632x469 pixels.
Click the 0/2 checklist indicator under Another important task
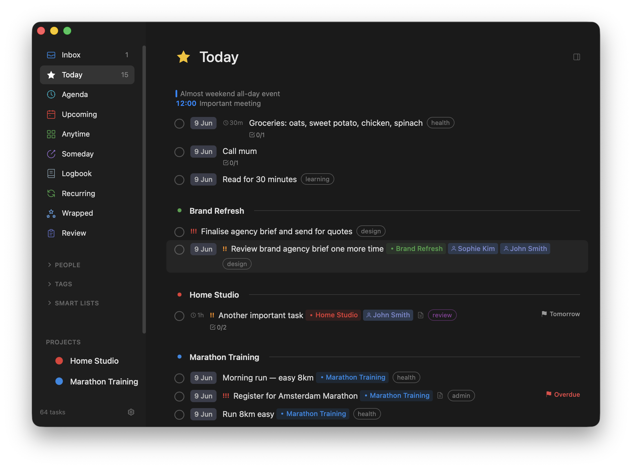(218, 327)
